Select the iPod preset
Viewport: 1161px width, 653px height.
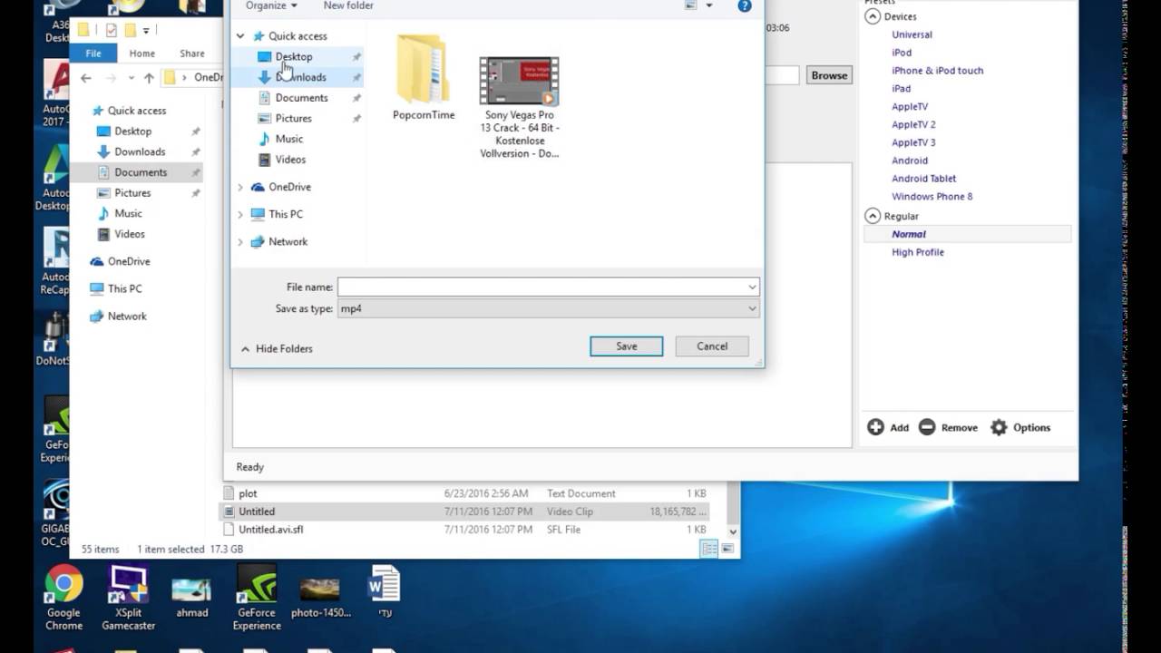point(902,53)
